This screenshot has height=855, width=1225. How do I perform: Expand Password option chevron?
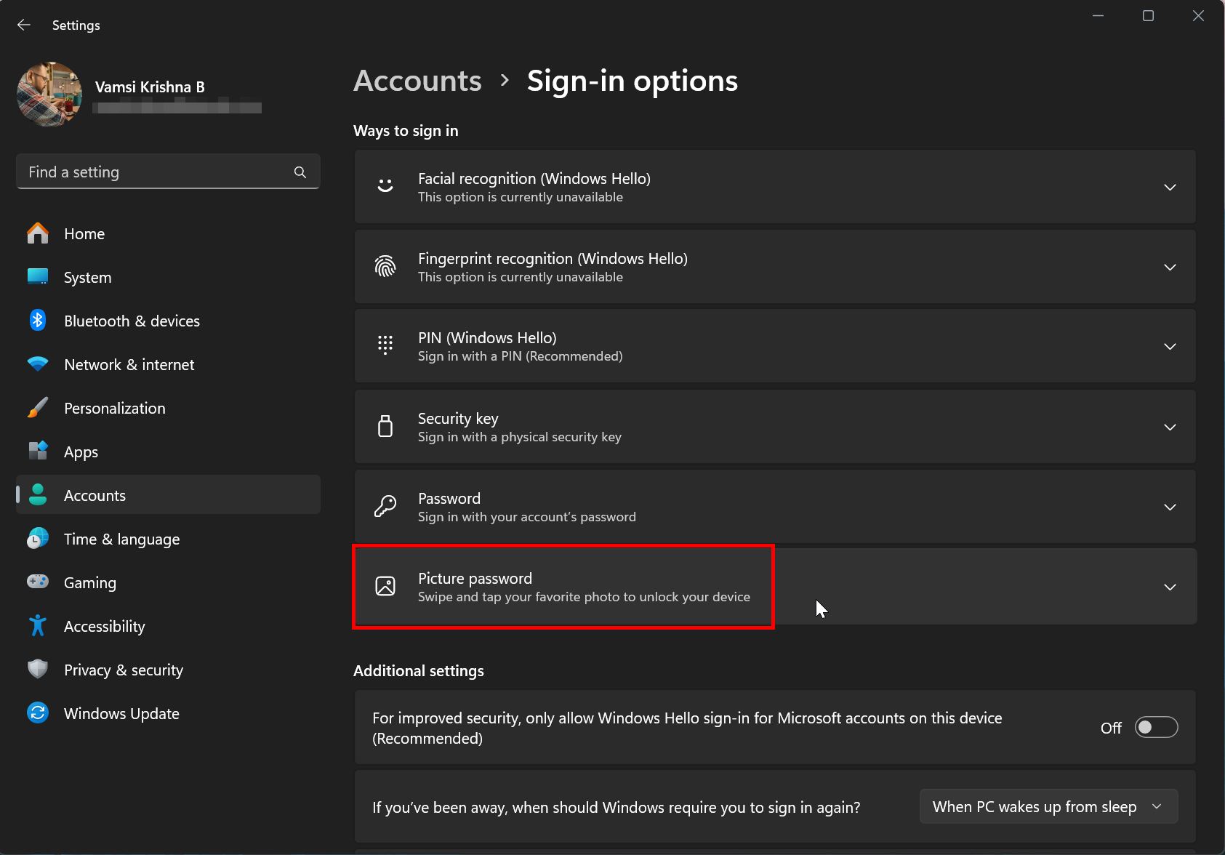[1170, 507]
